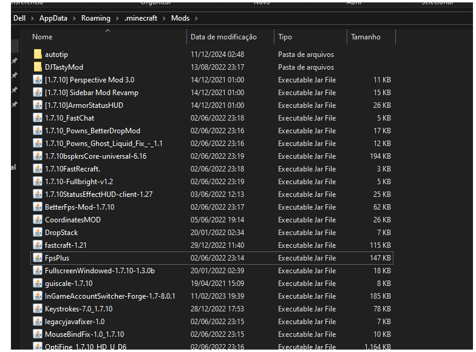
Task: Click the jar icon of 1.7.10_FastChat
Action: 38,118
